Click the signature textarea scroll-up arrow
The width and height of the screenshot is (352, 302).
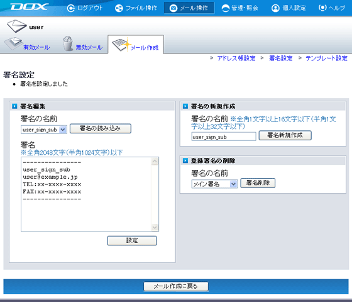155,161
